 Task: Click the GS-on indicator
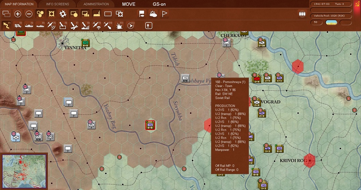click(x=159, y=4)
